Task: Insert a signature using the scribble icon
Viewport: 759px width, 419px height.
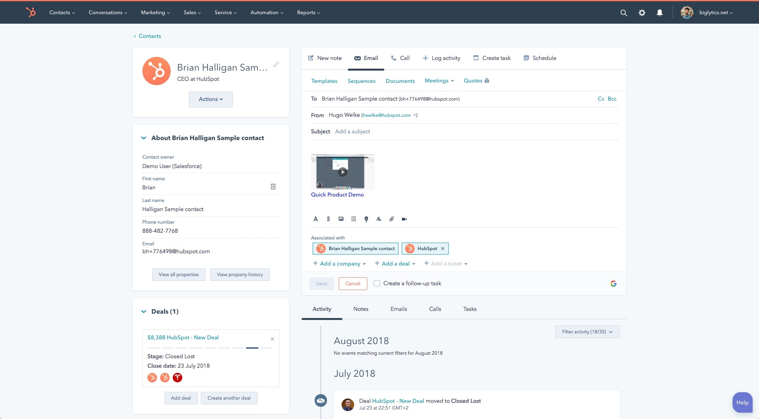Action: click(x=379, y=219)
